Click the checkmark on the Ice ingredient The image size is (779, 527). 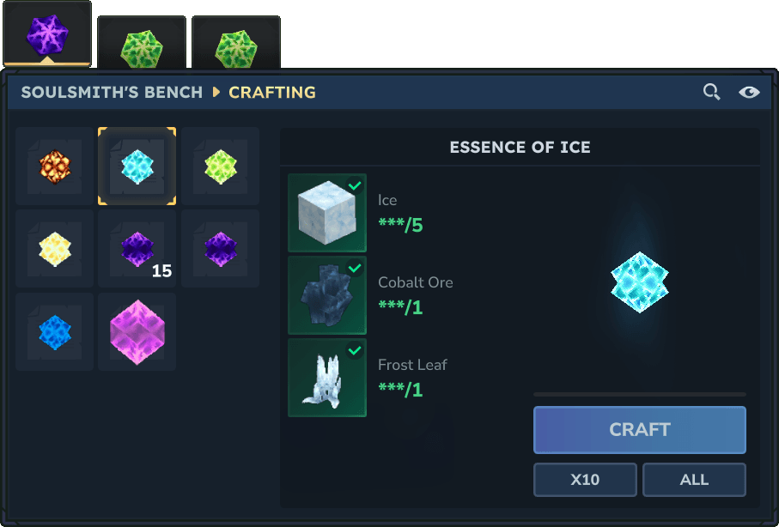pos(353,186)
